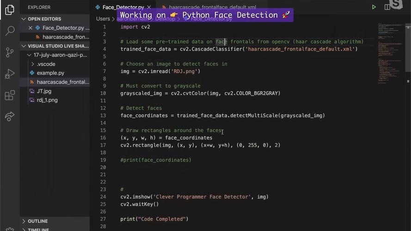This screenshot has width=411, height=231.
Task: Switch to haarcascade_frontalface_default.xml tab
Action: pyautogui.click(x=212, y=7)
